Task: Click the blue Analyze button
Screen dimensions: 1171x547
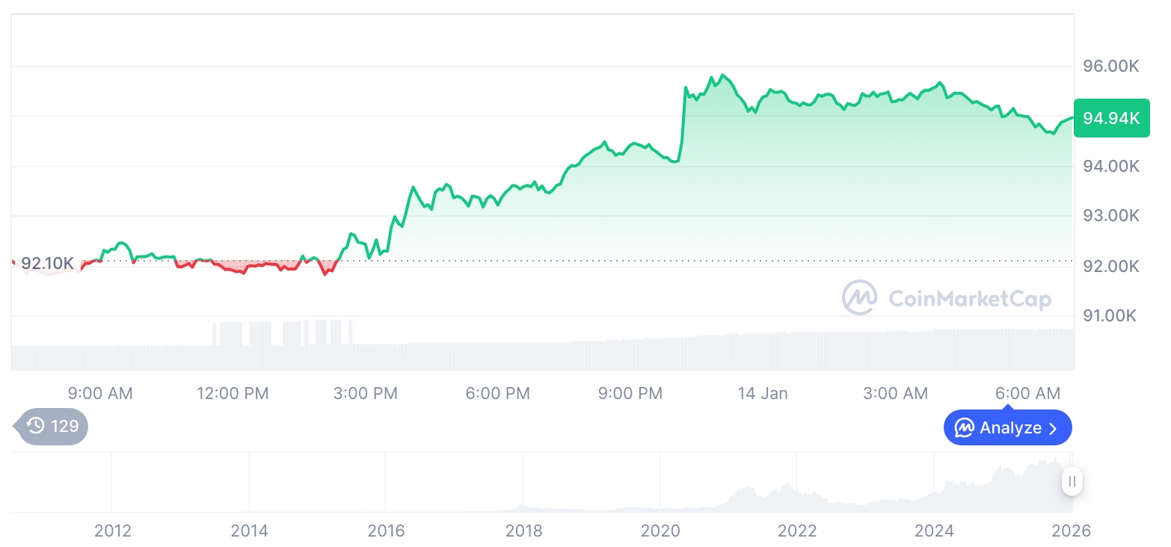Action: [1007, 428]
